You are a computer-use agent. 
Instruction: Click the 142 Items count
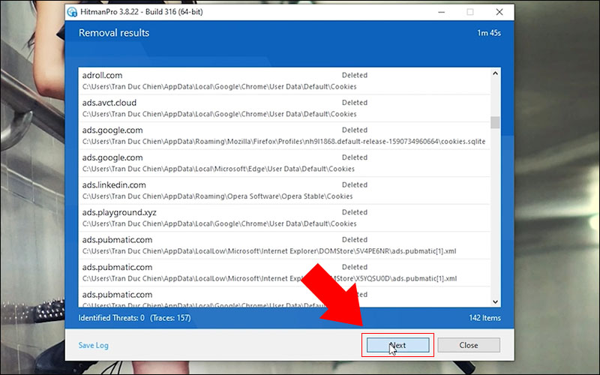[484, 318]
